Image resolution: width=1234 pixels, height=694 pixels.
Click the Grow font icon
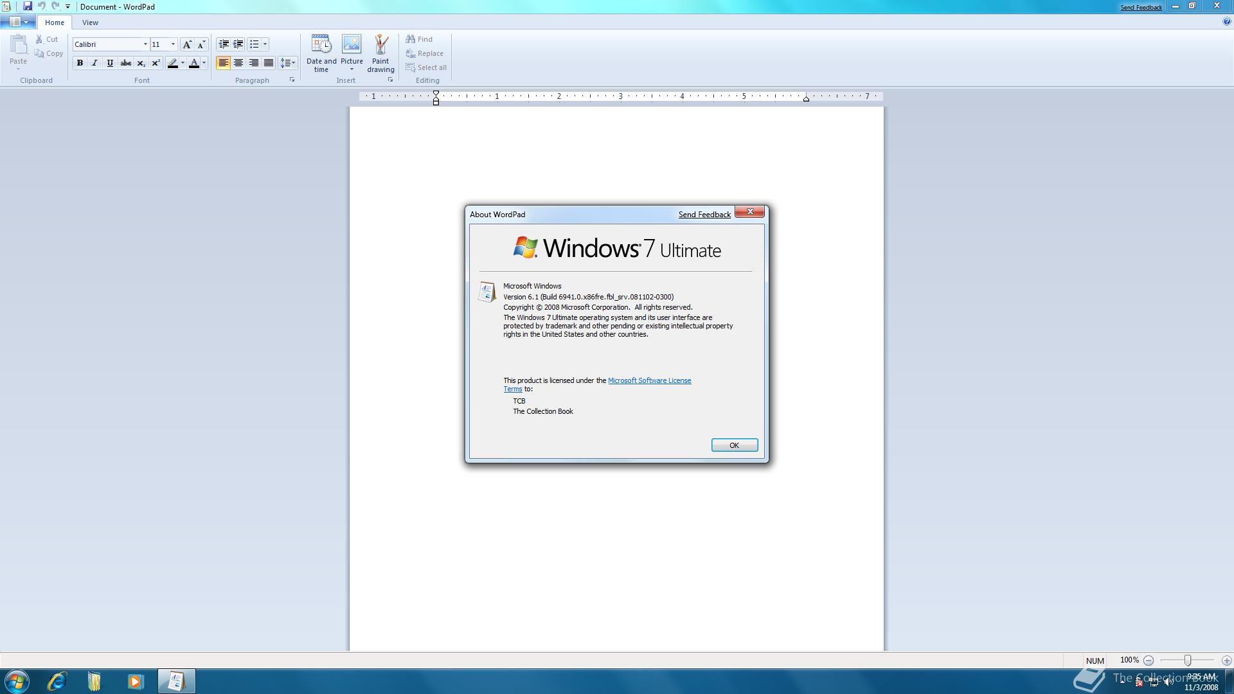point(187,44)
